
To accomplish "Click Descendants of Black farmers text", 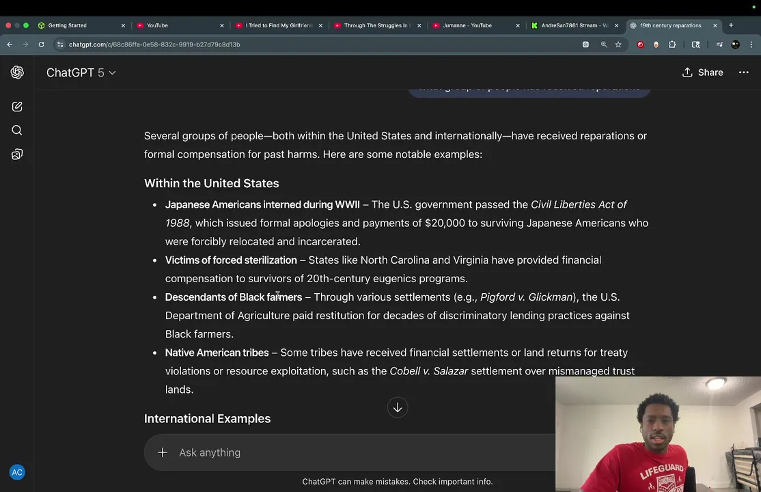I will point(234,297).
